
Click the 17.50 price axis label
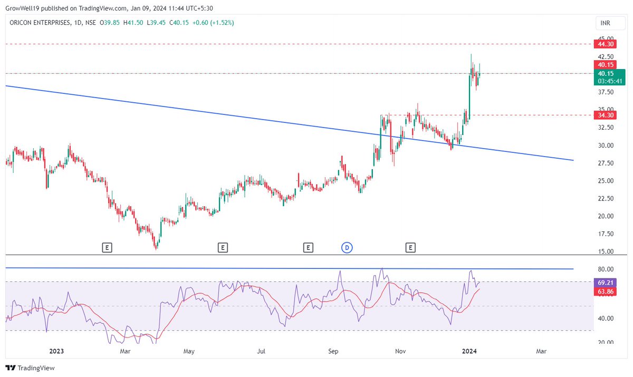click(x=607, y=234)
